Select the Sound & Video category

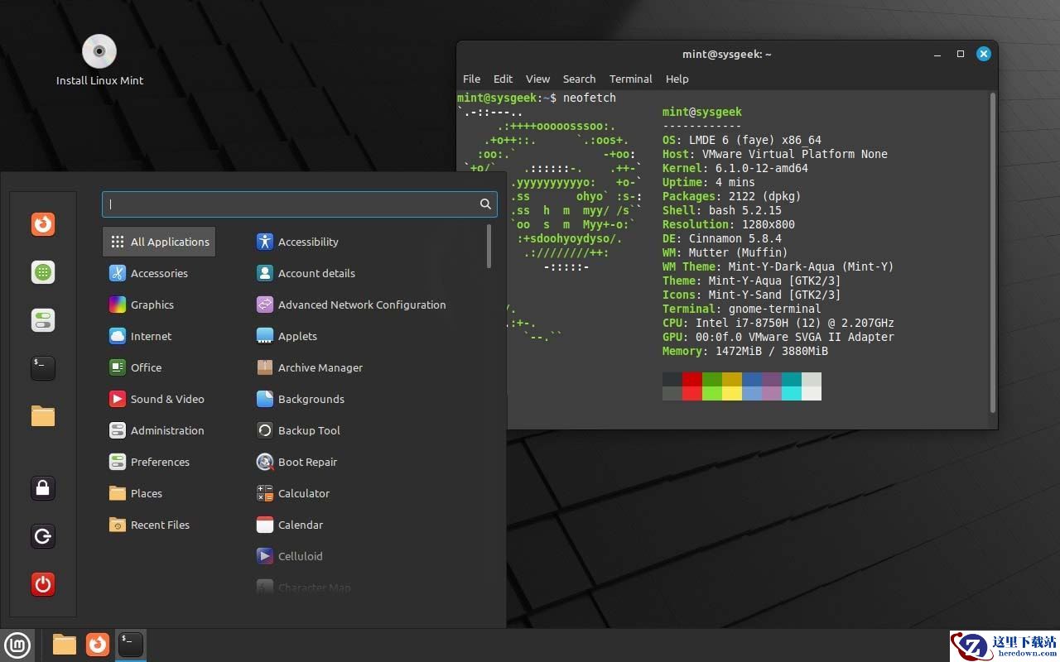coord(159,399)
